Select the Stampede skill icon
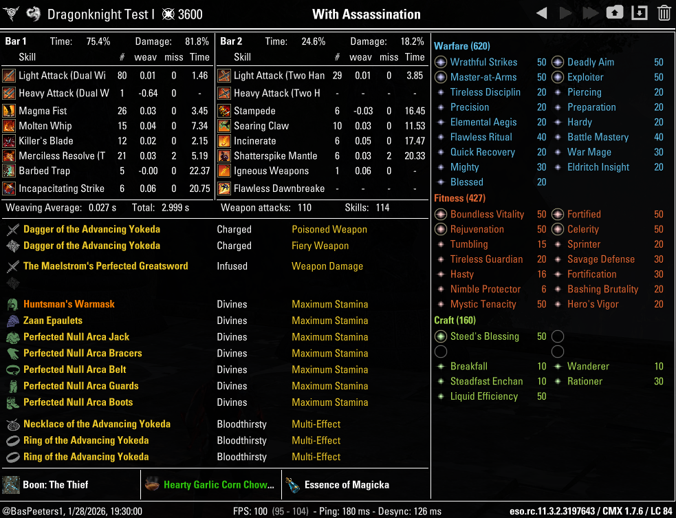 (x=223, y=111)
